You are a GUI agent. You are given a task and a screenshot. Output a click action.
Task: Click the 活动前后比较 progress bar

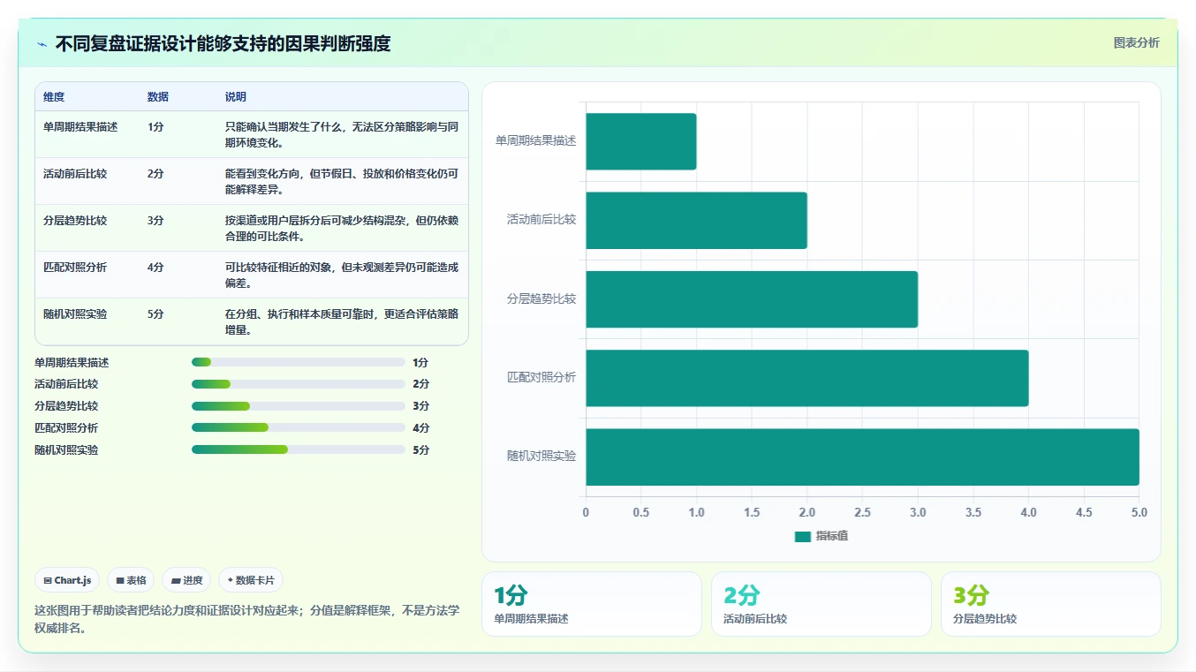[x=299, y=384]
